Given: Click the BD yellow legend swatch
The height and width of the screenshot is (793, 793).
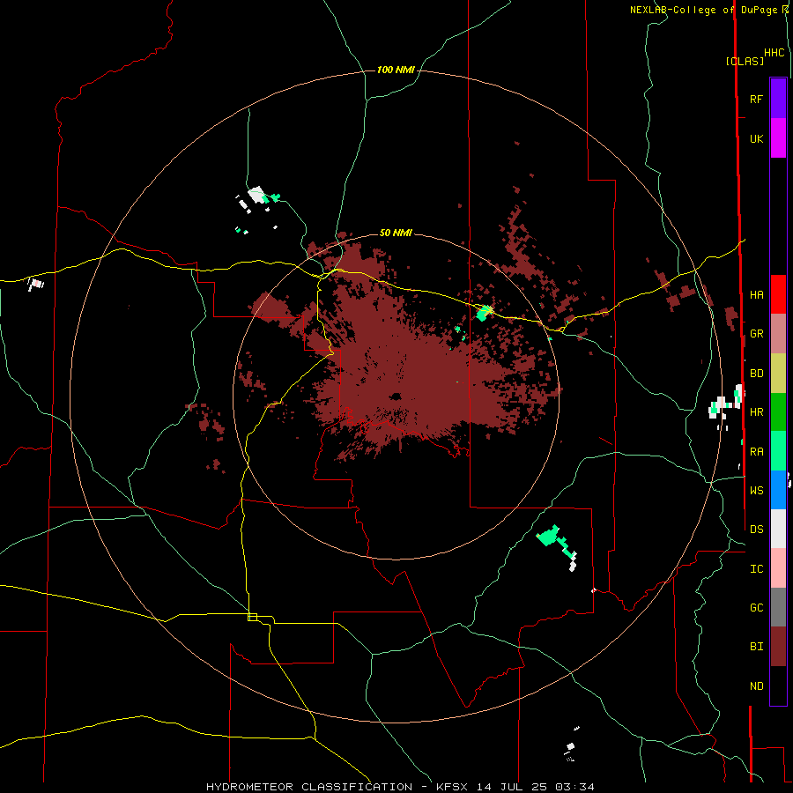Looking at the screenshot, I should [778, 374].
